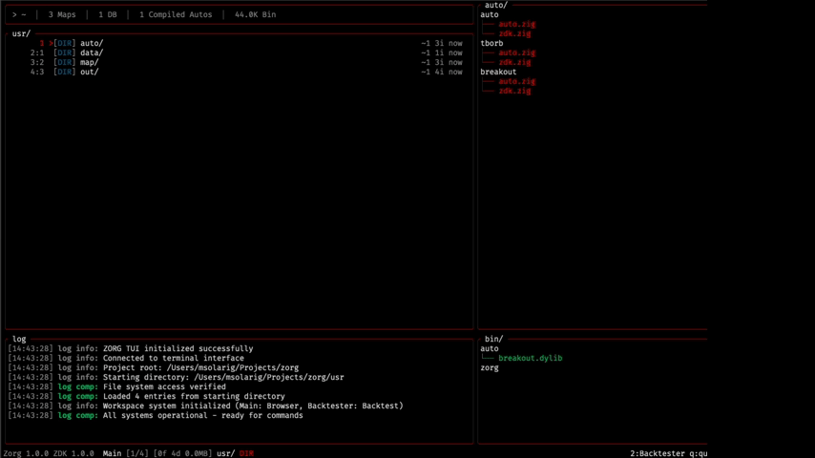
Task: Click the auto/ panel title
Action: point(496,5)
